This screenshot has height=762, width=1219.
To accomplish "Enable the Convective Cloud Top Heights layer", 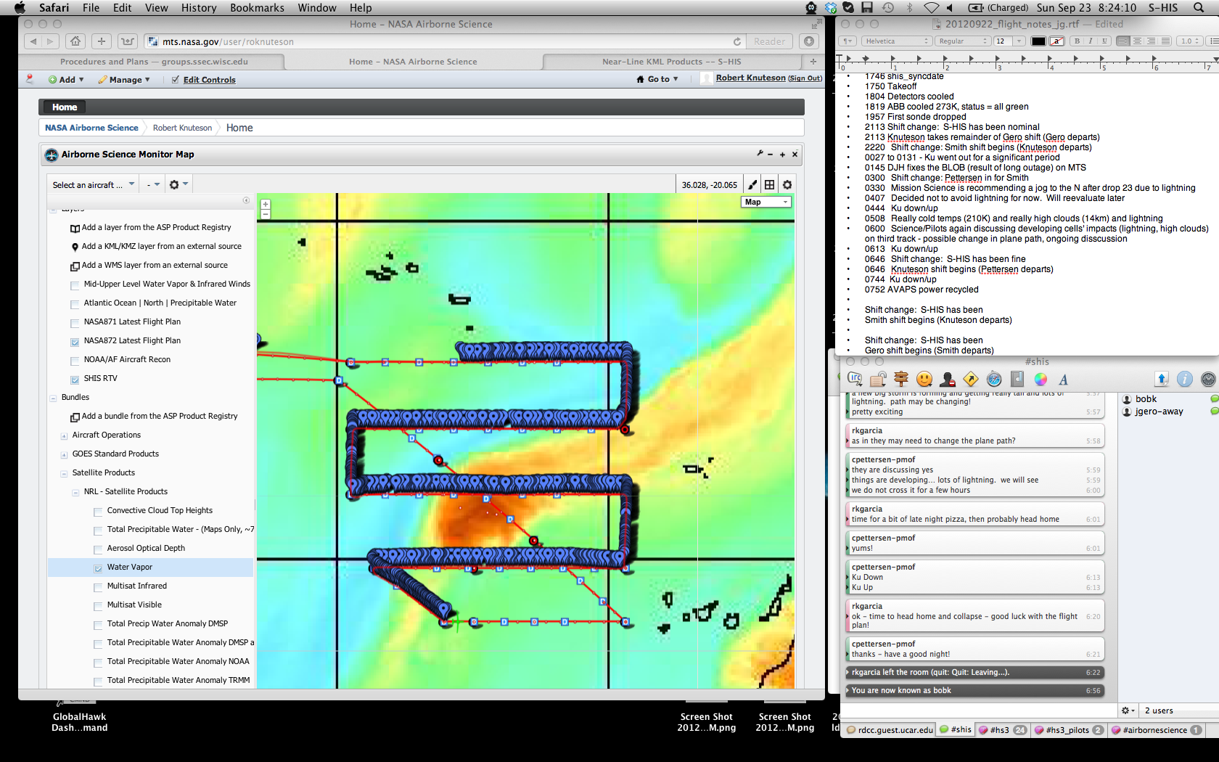I will [x=98, y=512].
